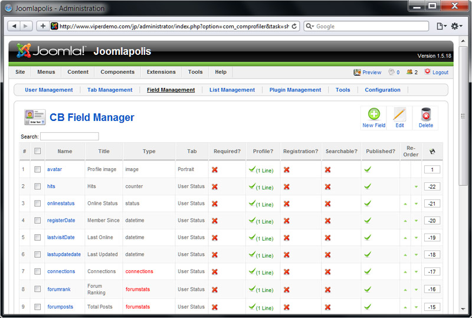Image resolution: width=472 pixels, height=318 pixels.
Task: Click the Delete trash icon
Action: coord(426,114)
